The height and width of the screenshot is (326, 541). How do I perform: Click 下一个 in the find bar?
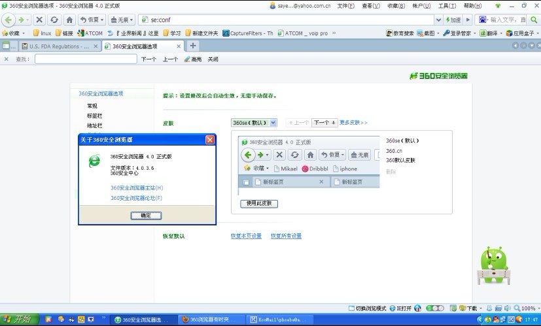(148, 59)
